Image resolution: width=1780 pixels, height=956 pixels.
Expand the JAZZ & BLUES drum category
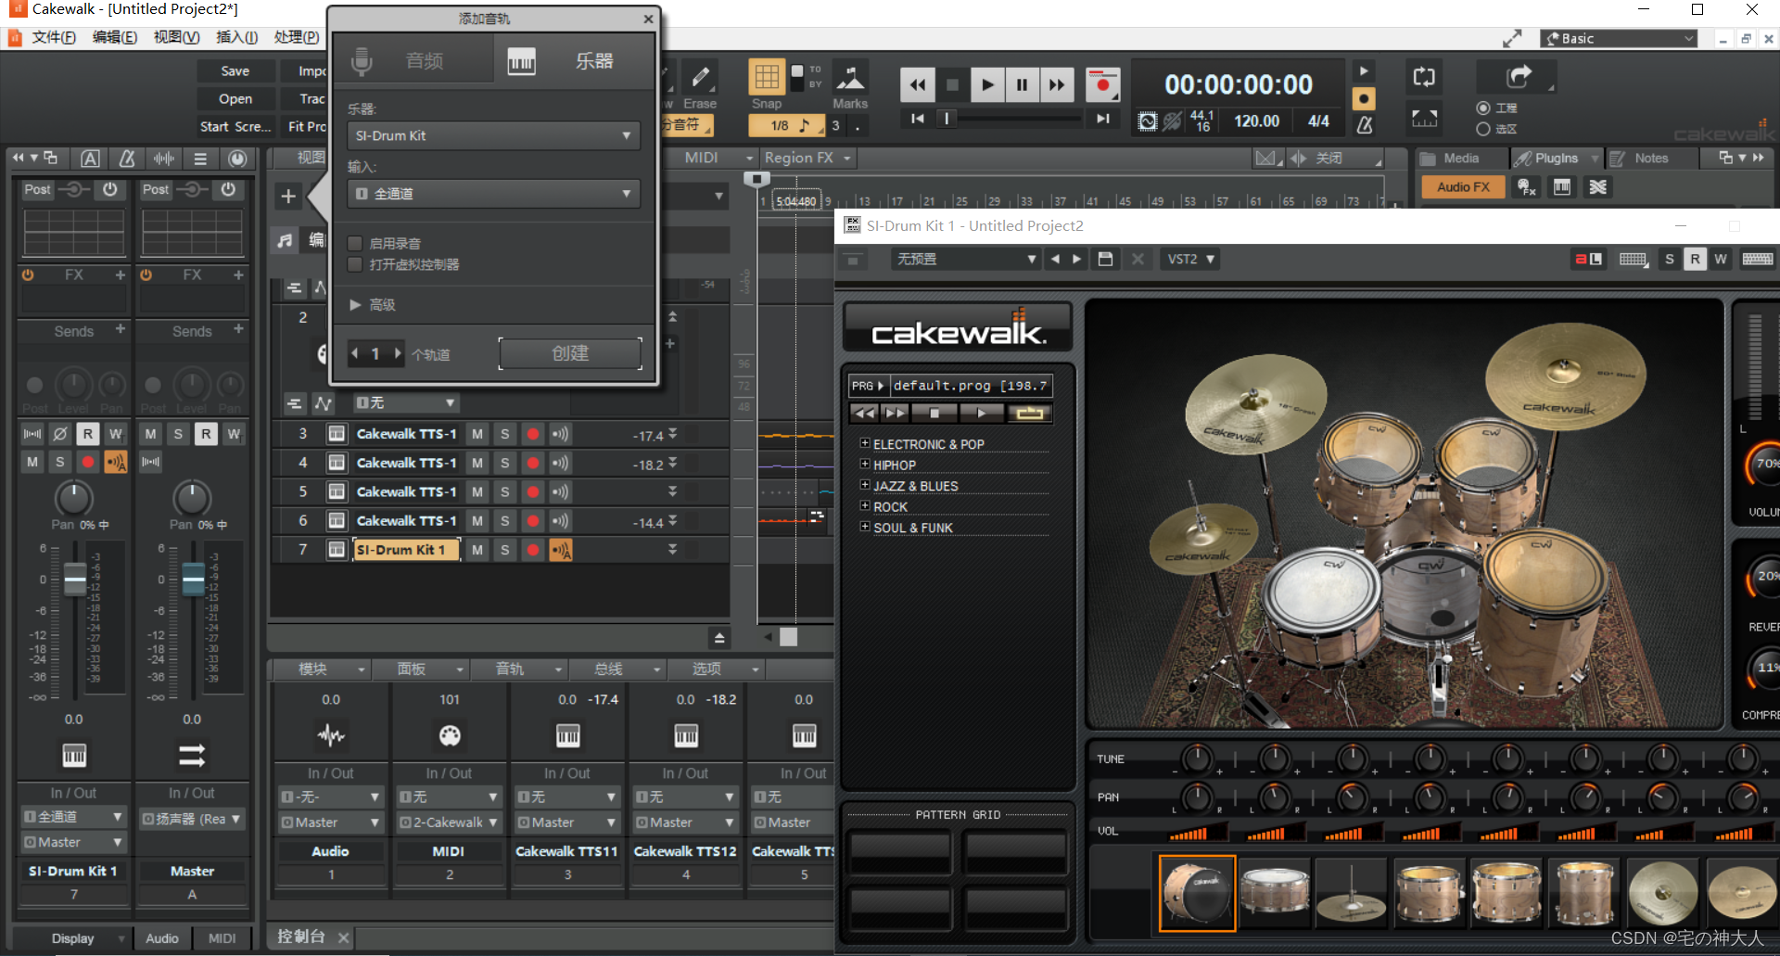tap(866, 485)
